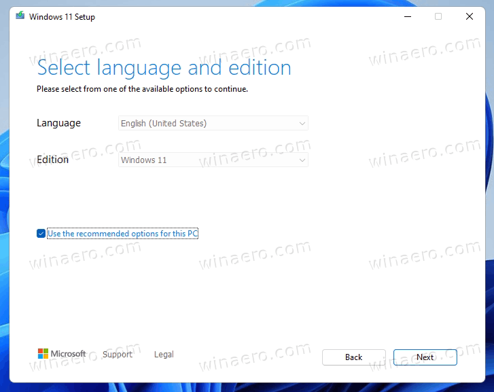Screen dimensions: 494x392
Task: Open the Legal link
Action: pos(164,354)
